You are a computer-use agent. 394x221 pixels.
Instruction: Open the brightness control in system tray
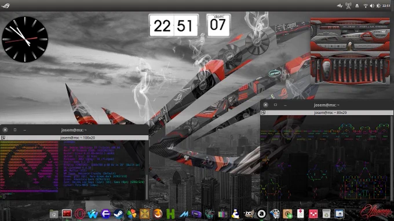[378, 6]
